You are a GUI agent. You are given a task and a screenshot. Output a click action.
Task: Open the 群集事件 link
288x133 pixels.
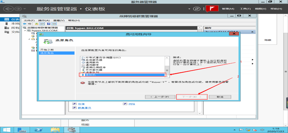pyautogui.click(x=85, y=108)
